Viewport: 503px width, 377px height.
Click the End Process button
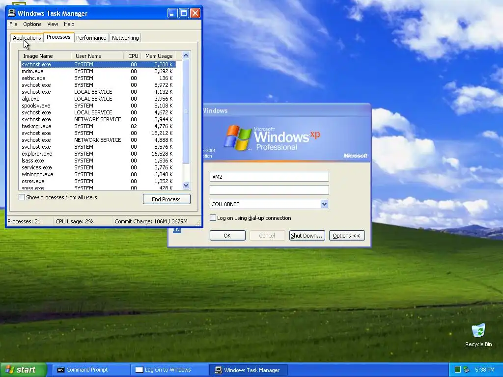pos(167,199)
